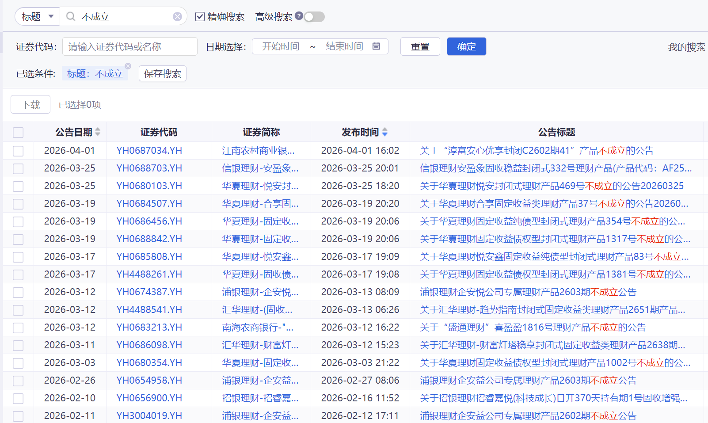708x423 pixels.
Task: Click the magnifying glass search icon
Action: [71, 16]
